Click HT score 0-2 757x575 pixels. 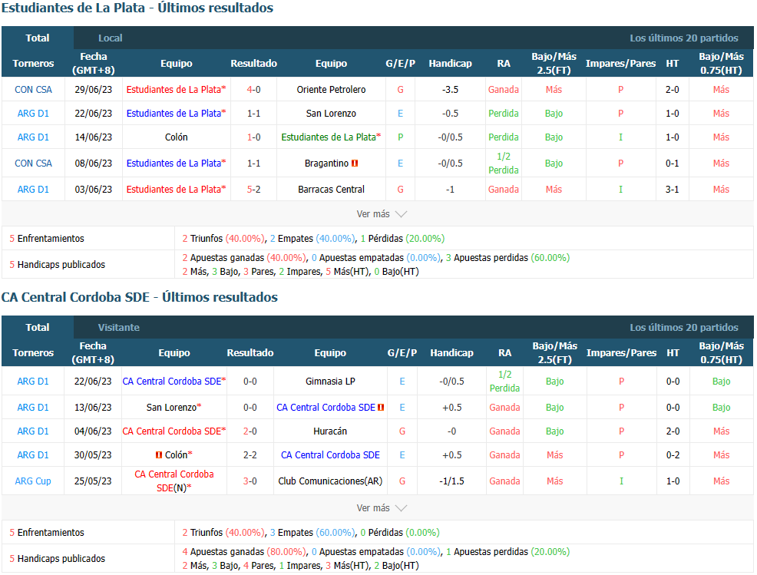tap(673, 454)
